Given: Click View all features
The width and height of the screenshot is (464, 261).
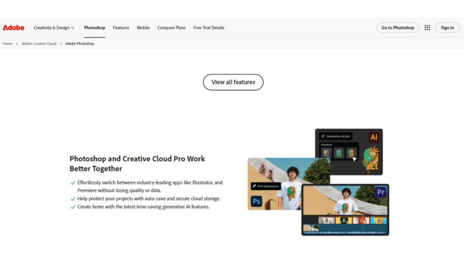Looking at the screenshot, I should [233, 82].
